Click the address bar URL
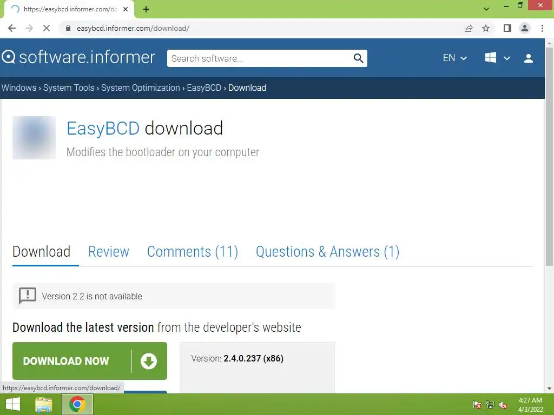This screenshot has width=554, height=415. [x=133, y=28]
